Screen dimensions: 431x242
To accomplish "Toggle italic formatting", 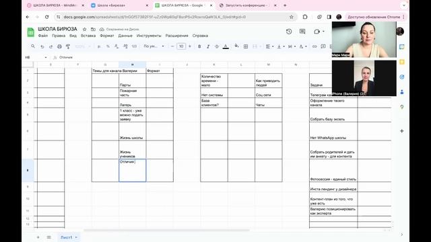I will [x=208, y=46].
